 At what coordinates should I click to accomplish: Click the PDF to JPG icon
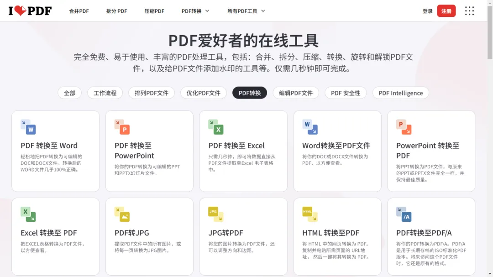coord(122,214)
